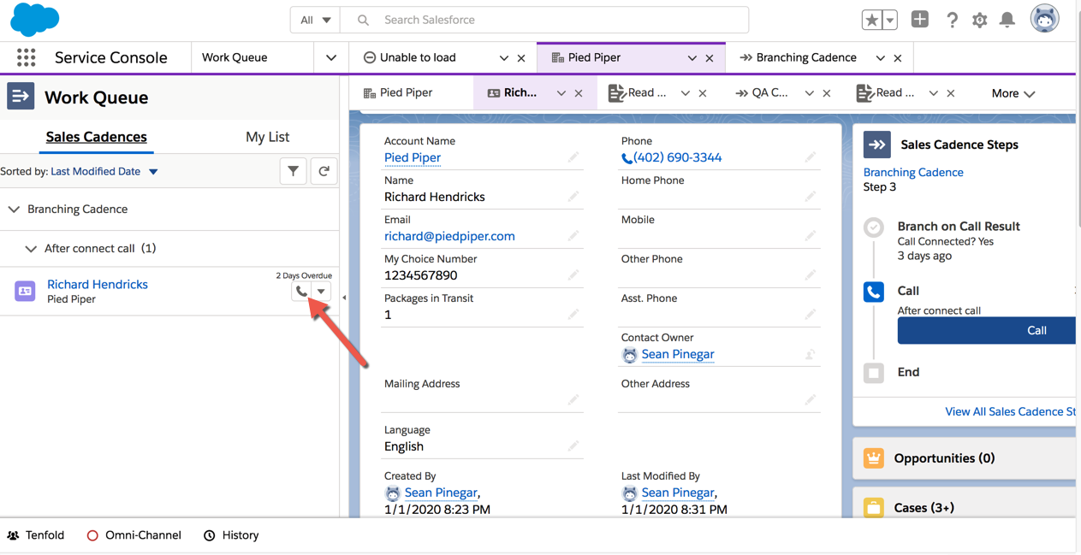Open the Unable to load tab menu chevron
The image size is (1081, 555).
(x=503, y=58)
